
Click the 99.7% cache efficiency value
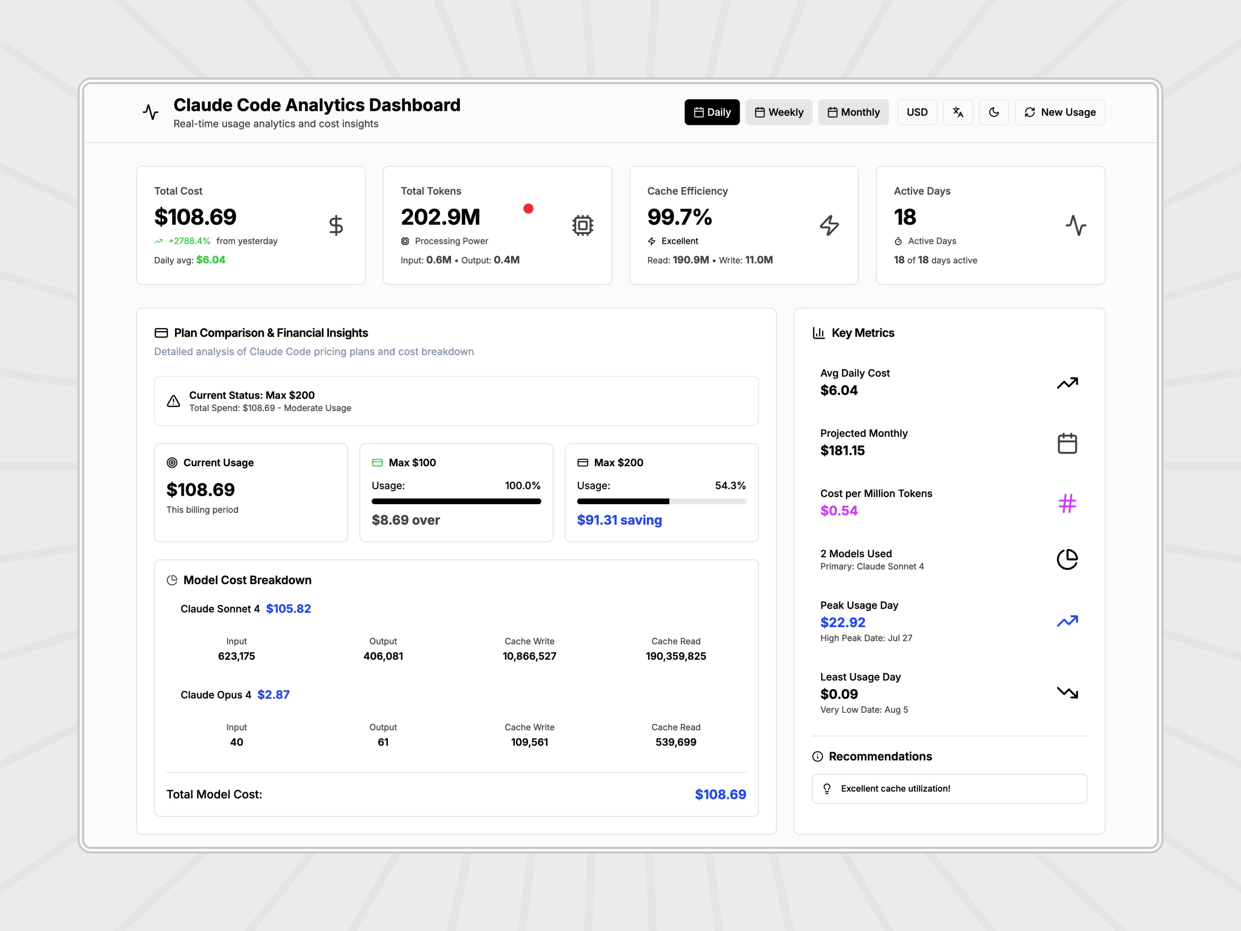pyautogui.click(x=679, y=217)
